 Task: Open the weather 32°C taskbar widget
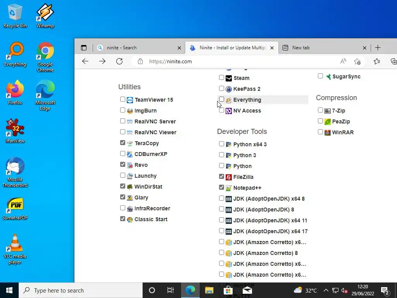coord(305,290)
